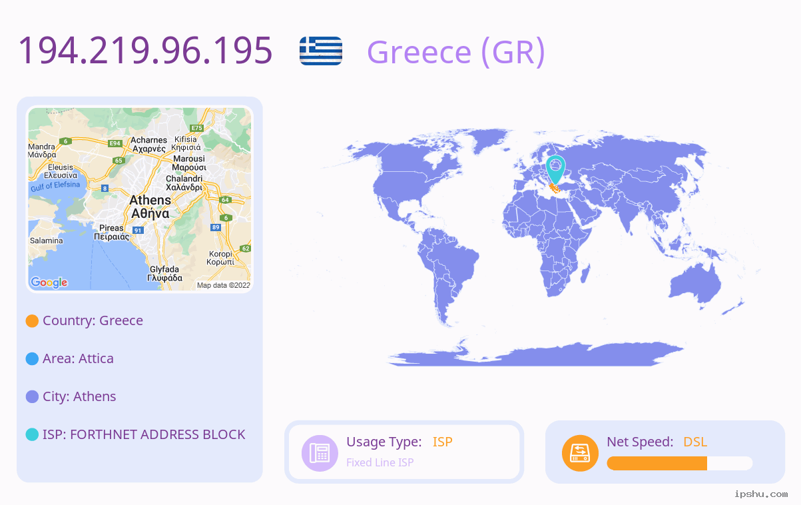Viewport: 801px width, 505px height.
Task: Select the IP address 194.219.96.195 heading
Action: coord(145,50)
